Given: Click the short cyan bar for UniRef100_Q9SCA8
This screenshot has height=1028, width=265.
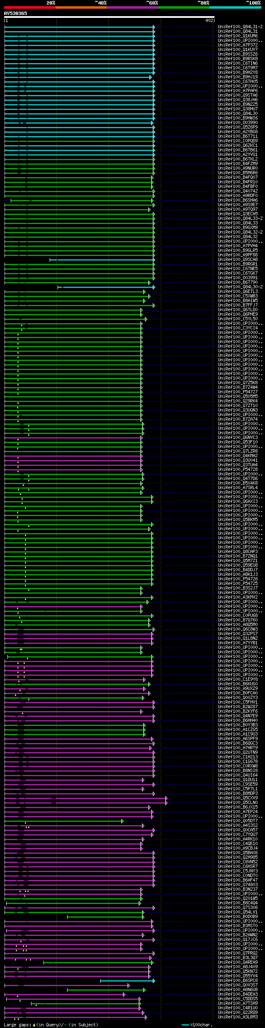Looking at the screenshot, I should (x=102, y=260).
